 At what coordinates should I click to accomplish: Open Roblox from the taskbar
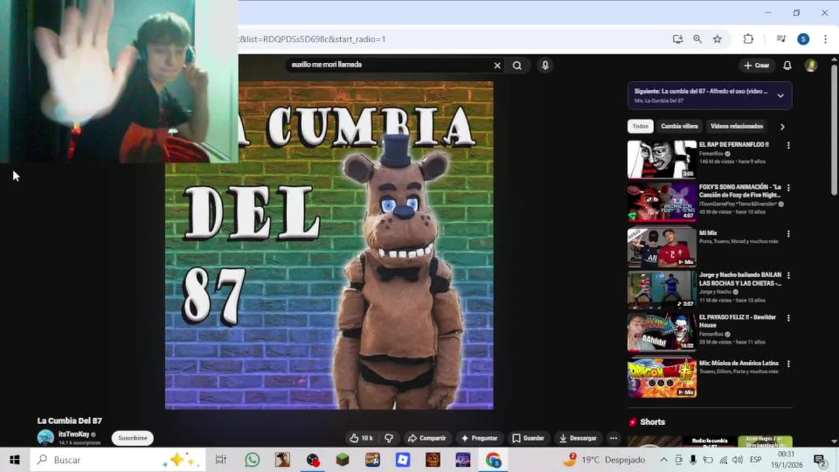click(403, 460)
